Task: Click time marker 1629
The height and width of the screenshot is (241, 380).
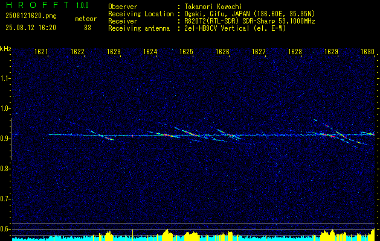Action: click(331, 52)
